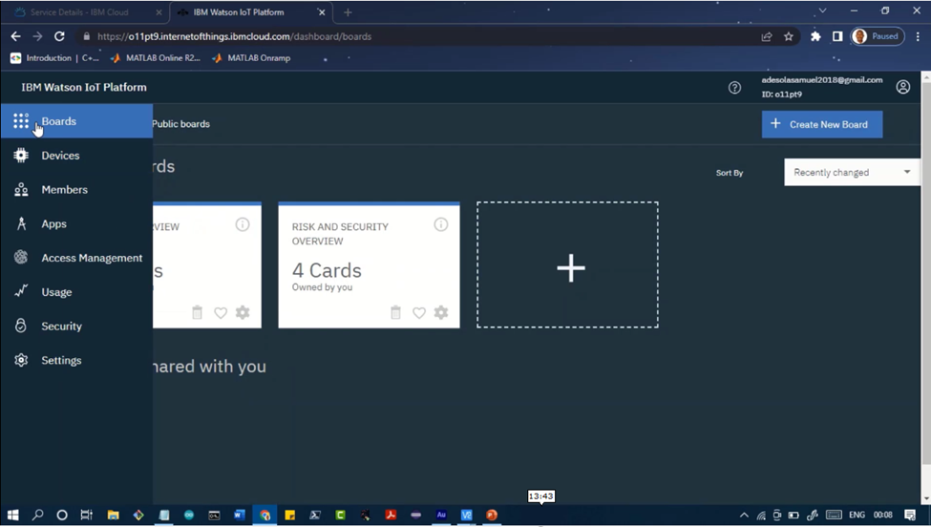
Task: Click the share page icon in address bar
Action: coord(767,37)
